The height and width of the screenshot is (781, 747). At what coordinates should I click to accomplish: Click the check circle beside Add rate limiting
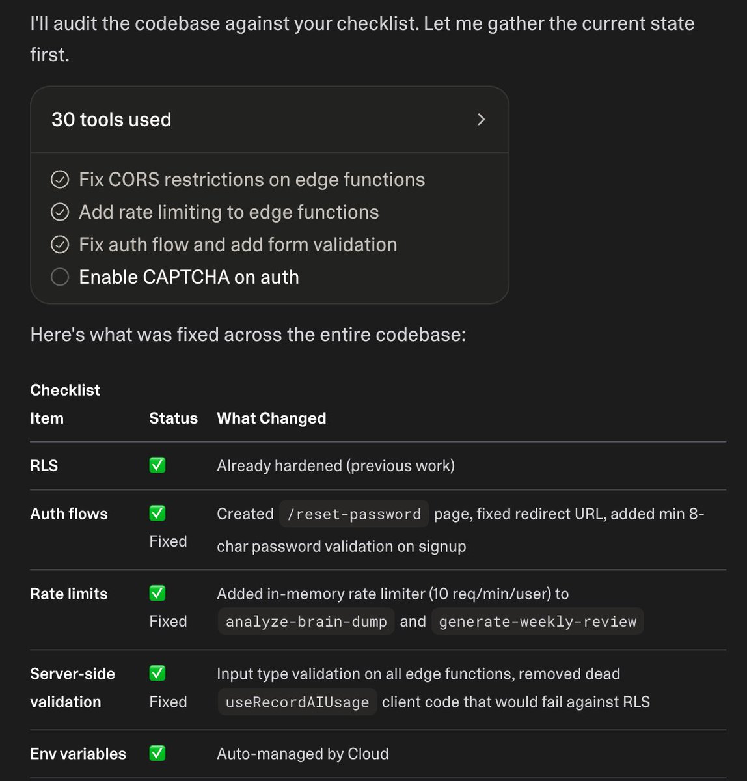coord(60,212)
